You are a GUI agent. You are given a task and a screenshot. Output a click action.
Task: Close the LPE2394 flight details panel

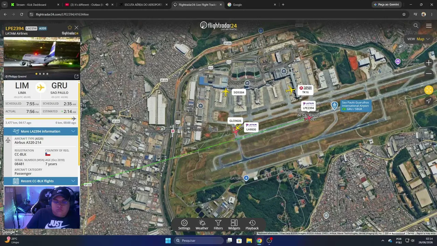point(76,27)
